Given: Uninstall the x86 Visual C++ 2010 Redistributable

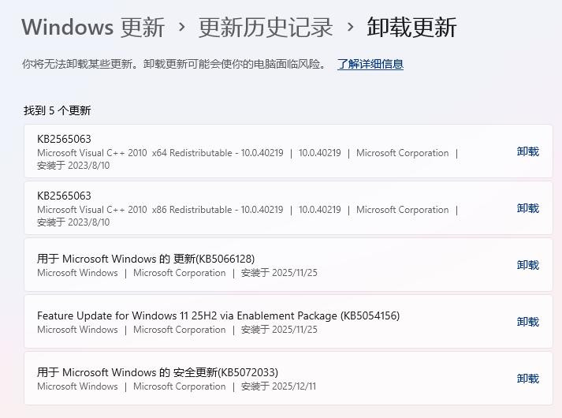Looking at the screenshot, I should point(527,208).
